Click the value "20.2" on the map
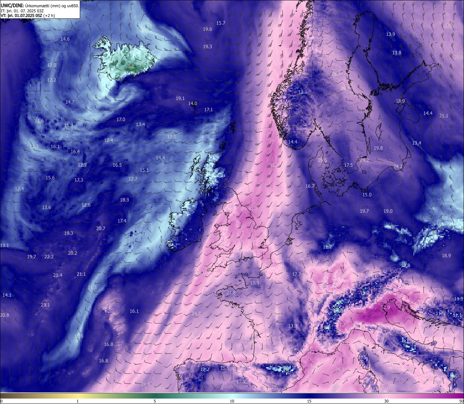 (72, 253)
